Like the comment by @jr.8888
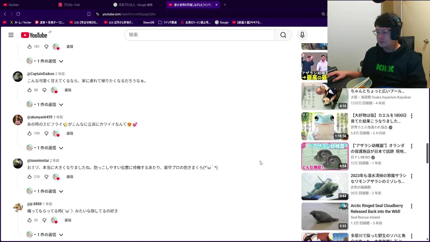Image resolution: width=430 pixels, height=242 pixels. tap(30, 220)
